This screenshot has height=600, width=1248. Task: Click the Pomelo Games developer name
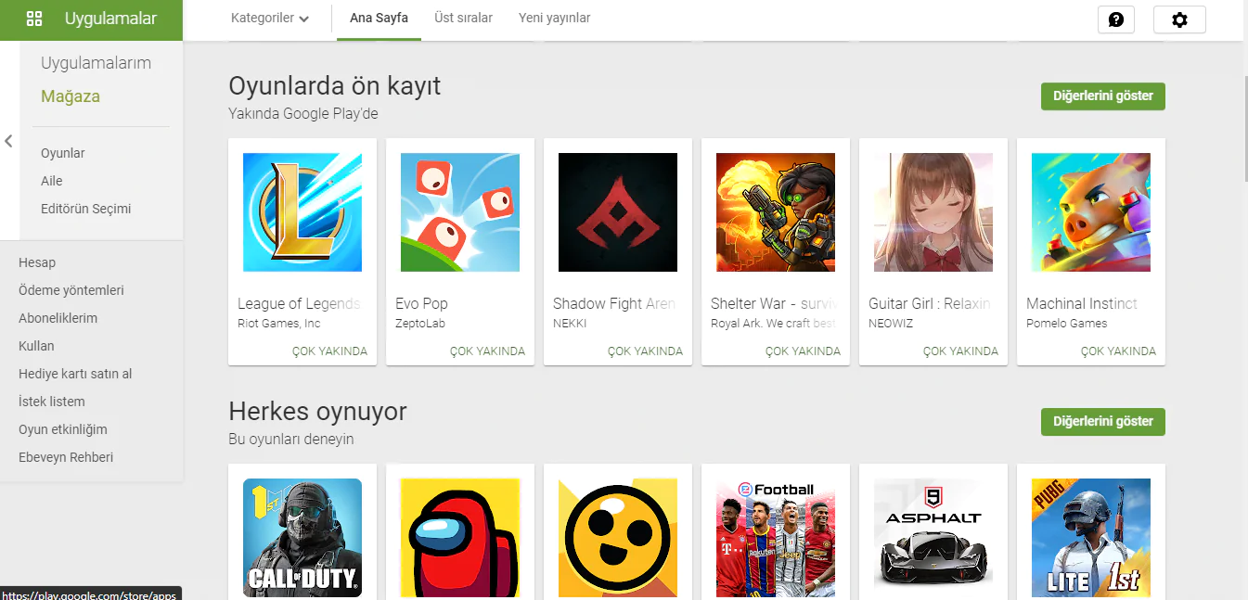pyautogui.click(x=1067, y=324)
